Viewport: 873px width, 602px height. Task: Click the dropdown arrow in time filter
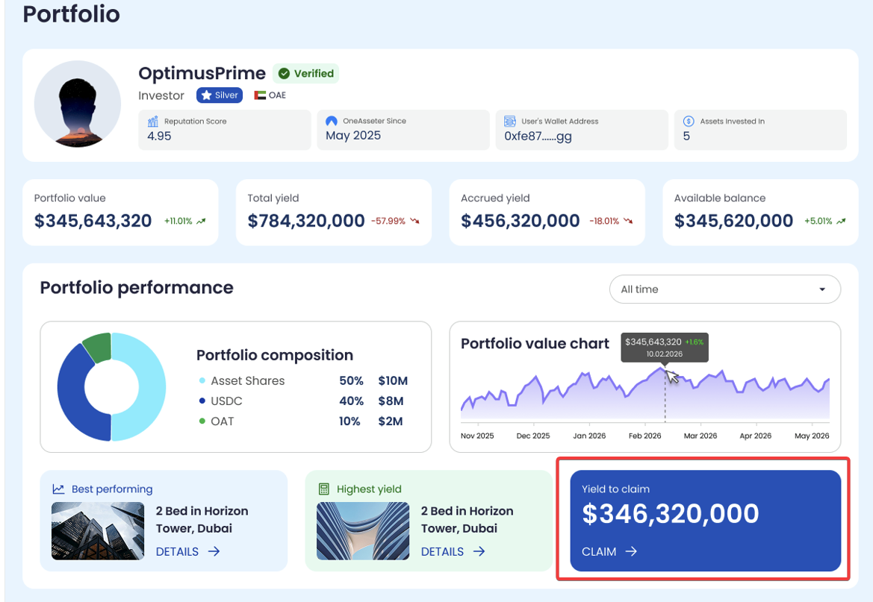click(x=822, y=289)
